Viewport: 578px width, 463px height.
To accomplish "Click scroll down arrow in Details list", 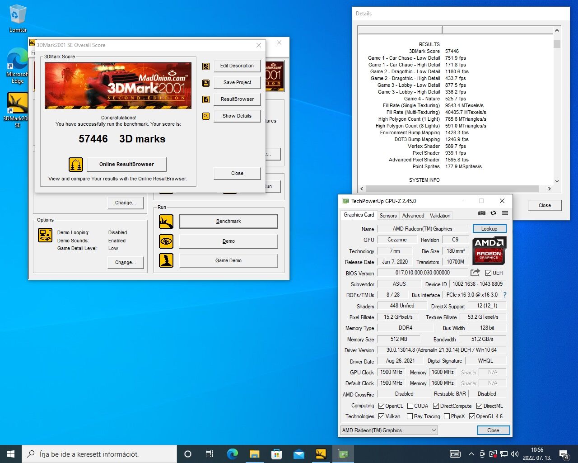I will (x=557, y=181).
